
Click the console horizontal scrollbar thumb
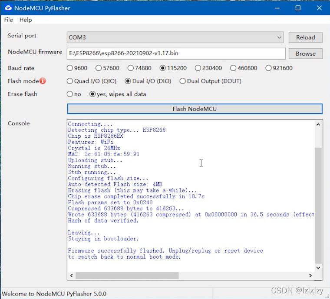click(127, 276)
